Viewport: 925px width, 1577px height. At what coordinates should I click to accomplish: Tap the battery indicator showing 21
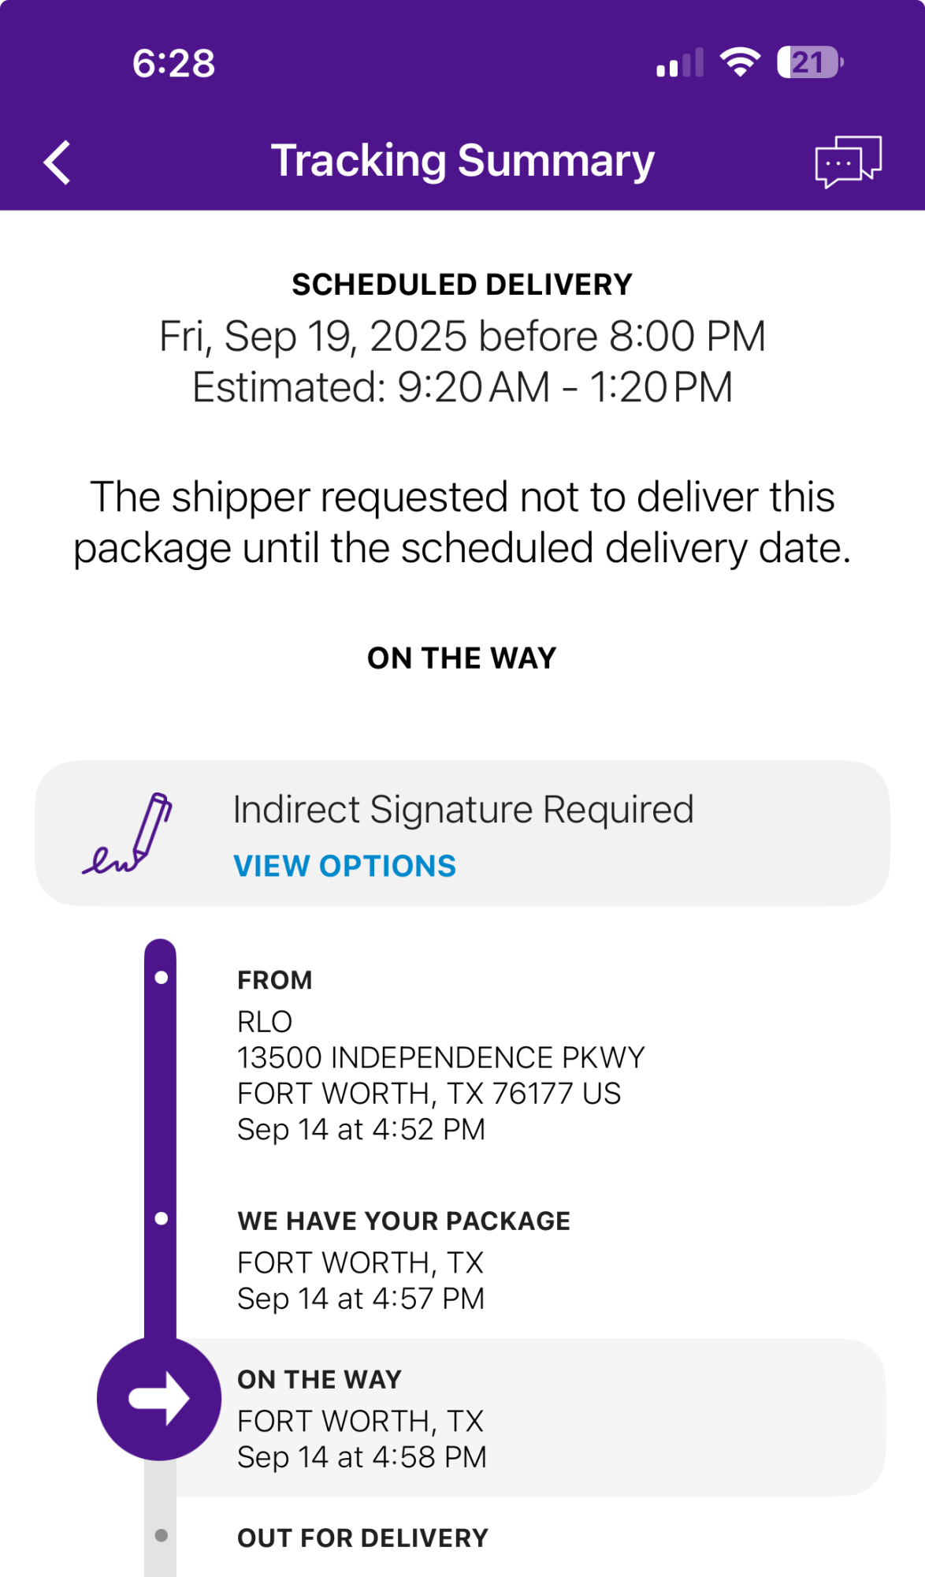click(810, 62)
